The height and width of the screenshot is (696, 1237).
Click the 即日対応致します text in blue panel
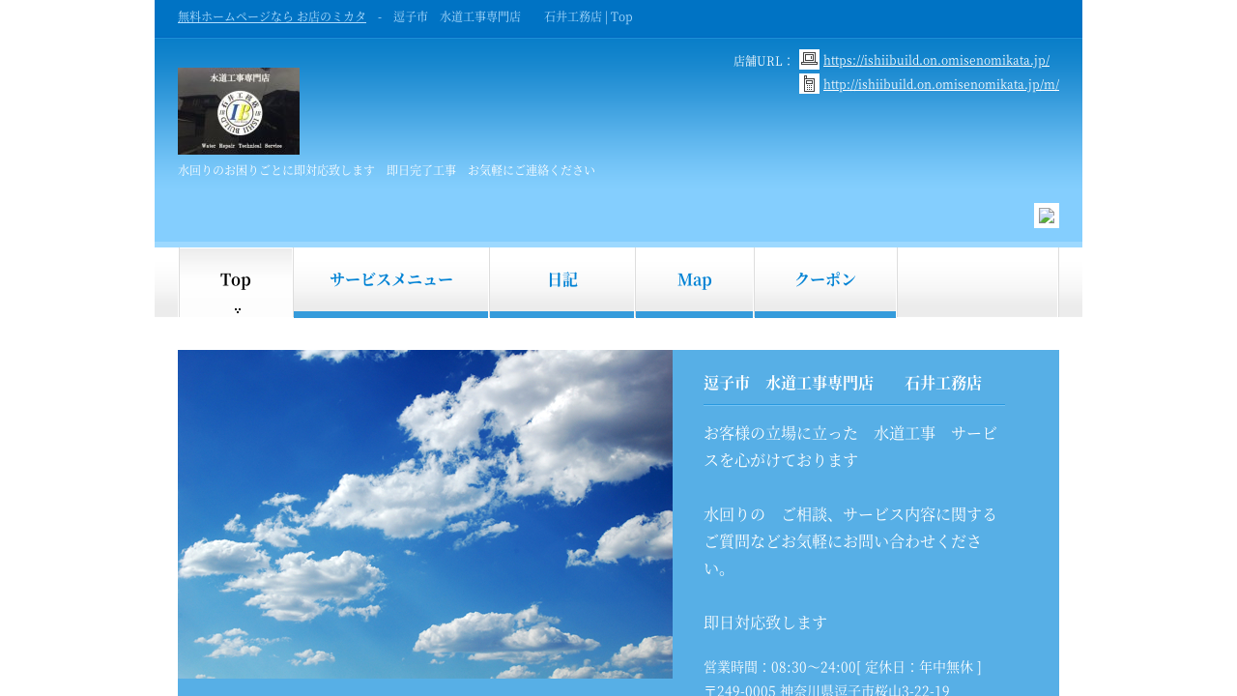[765, 623]
